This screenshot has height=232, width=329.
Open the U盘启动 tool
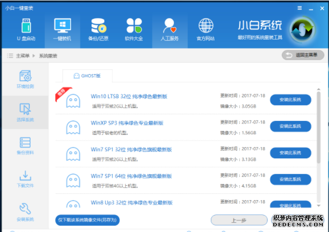point(26,30)
